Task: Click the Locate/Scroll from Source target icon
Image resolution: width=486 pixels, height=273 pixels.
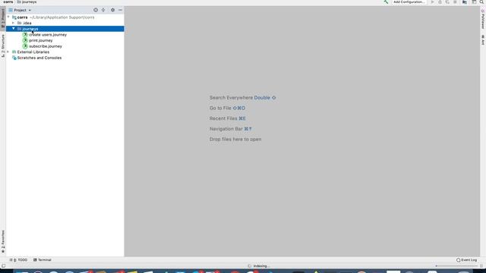Action: (x=96, y=10)
